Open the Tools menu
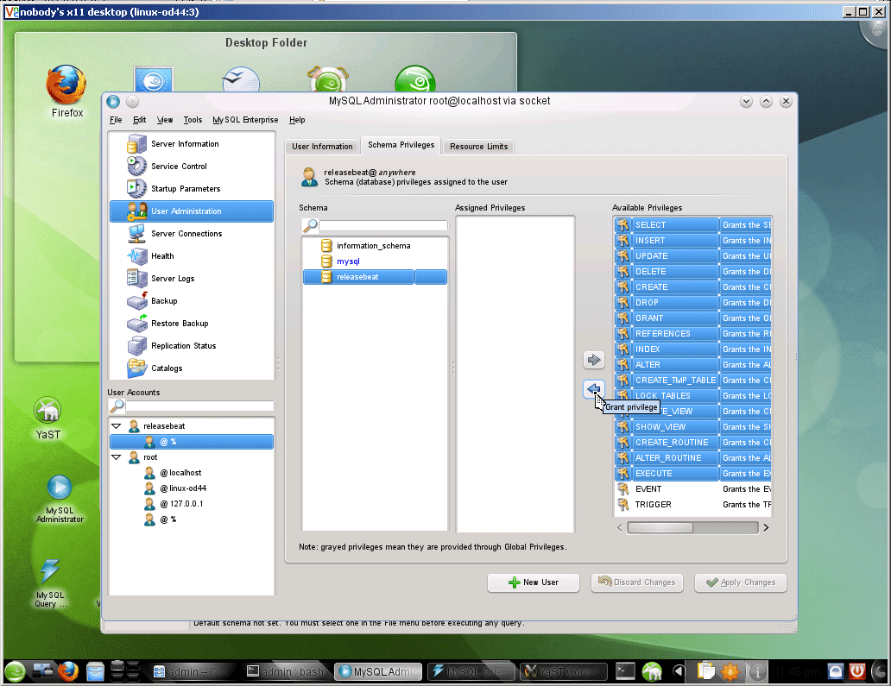 click(x=193, y=120)
